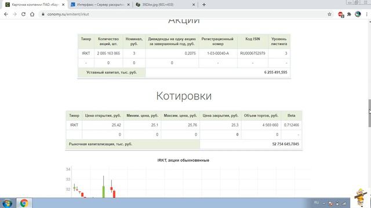Click the Номинал, руб. column header
The height and width of the screenshot is (208, 371).
(x=134, y=42)
